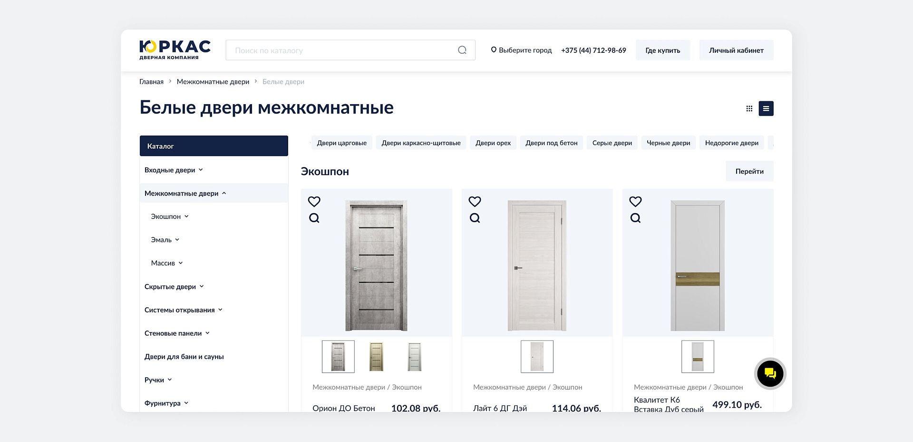This screenshot has height=442, width=913.
Task: Click the ЮРКАС logo
Action: pos(175,50)
